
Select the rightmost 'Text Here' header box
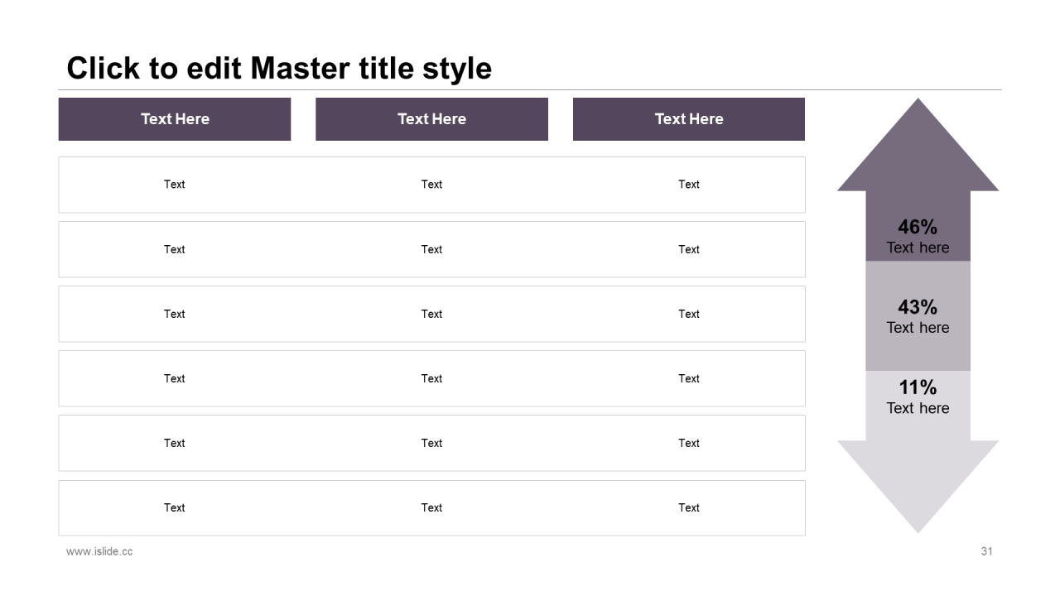[x=688, y=119]
